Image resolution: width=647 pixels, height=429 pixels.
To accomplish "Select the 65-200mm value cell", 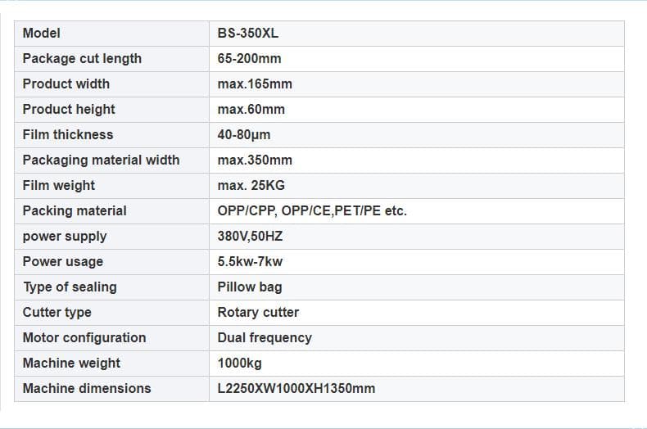I will click(249, 59).
